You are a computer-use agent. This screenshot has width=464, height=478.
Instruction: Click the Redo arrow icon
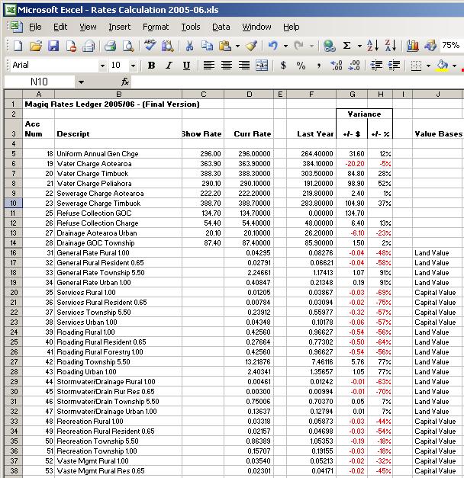pos(299,47)
